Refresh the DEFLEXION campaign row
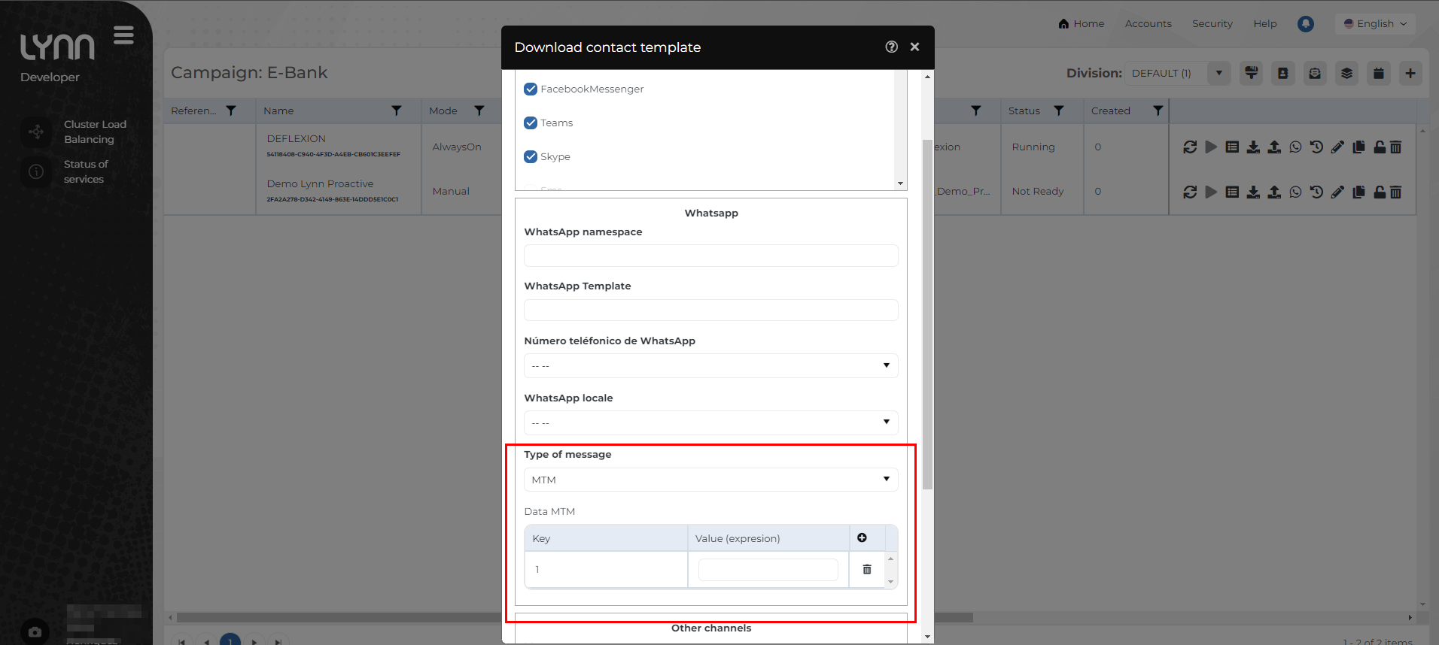This screenshot has width=1439, height=645. point(1190,147)
